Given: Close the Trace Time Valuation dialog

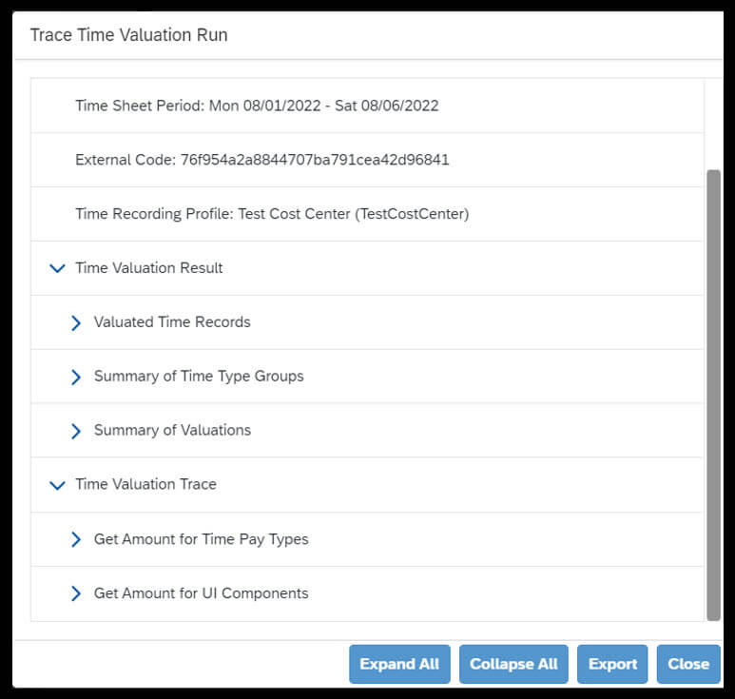Looking at the screenshot, I should [688, 664].
